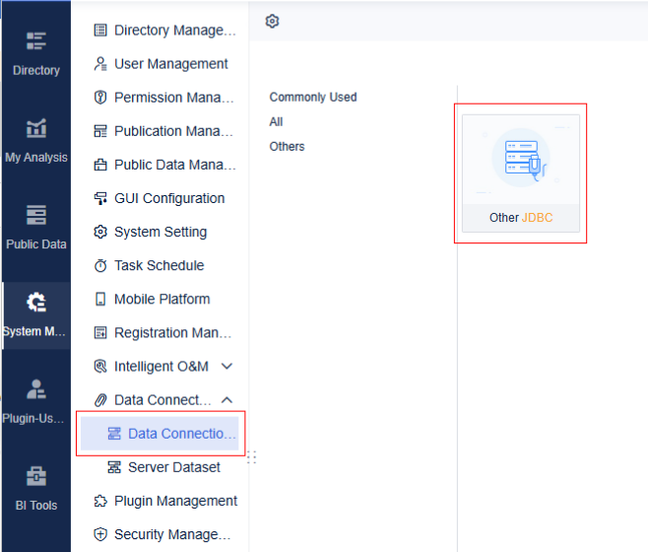Open User Management menu
Screen dimensions: 648x552
point(170,64)
